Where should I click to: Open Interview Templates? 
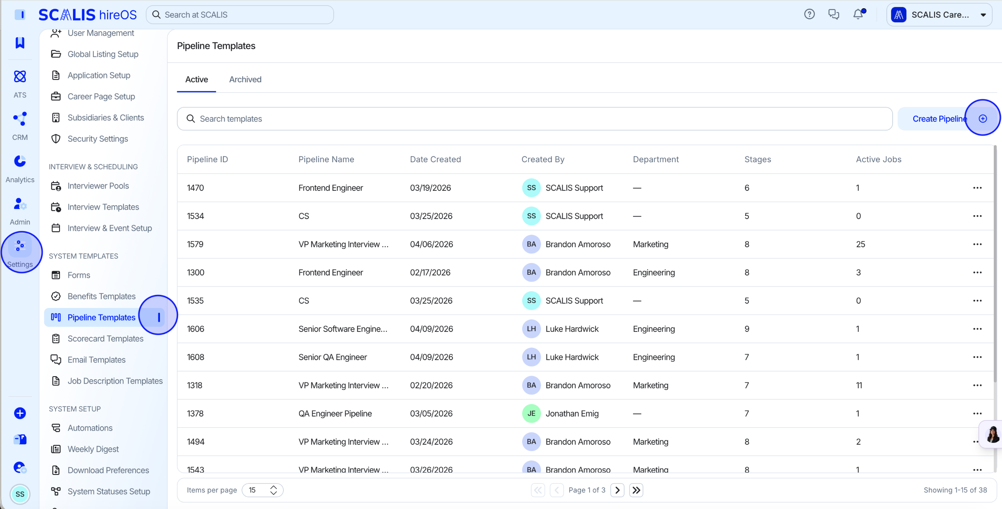click(x=103, y=207)
